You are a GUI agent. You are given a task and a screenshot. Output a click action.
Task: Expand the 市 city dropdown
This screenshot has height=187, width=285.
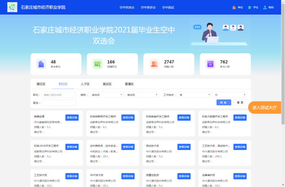point(229,95)
